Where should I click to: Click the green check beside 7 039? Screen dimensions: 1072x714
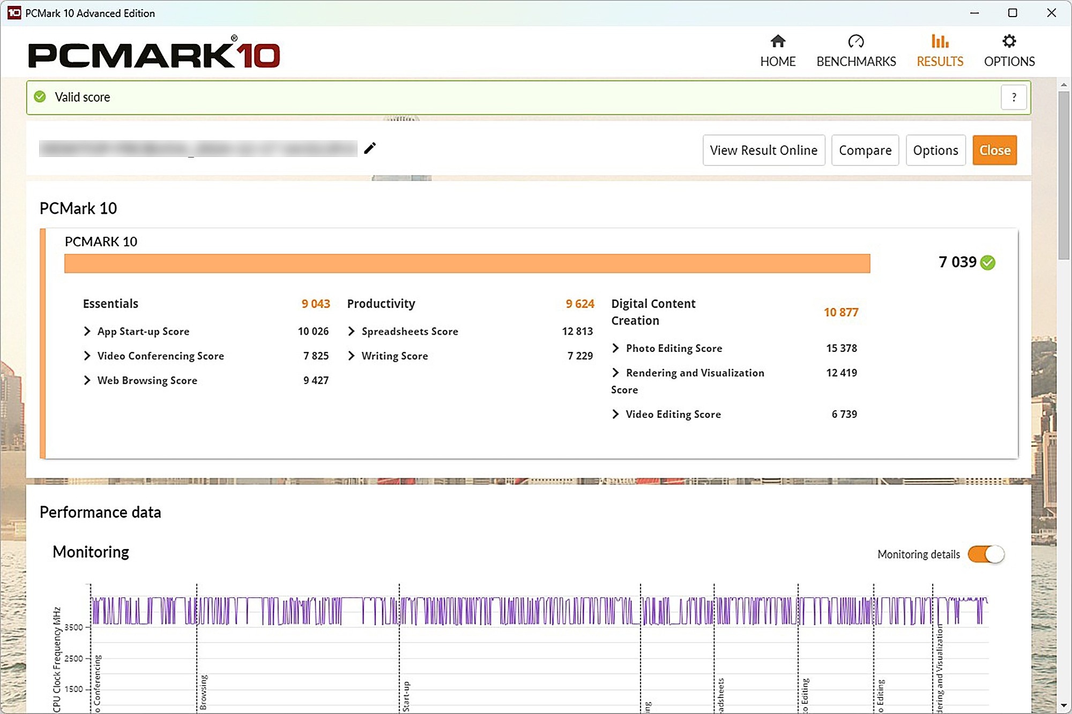pyautogui.click(x=988, y=262)
